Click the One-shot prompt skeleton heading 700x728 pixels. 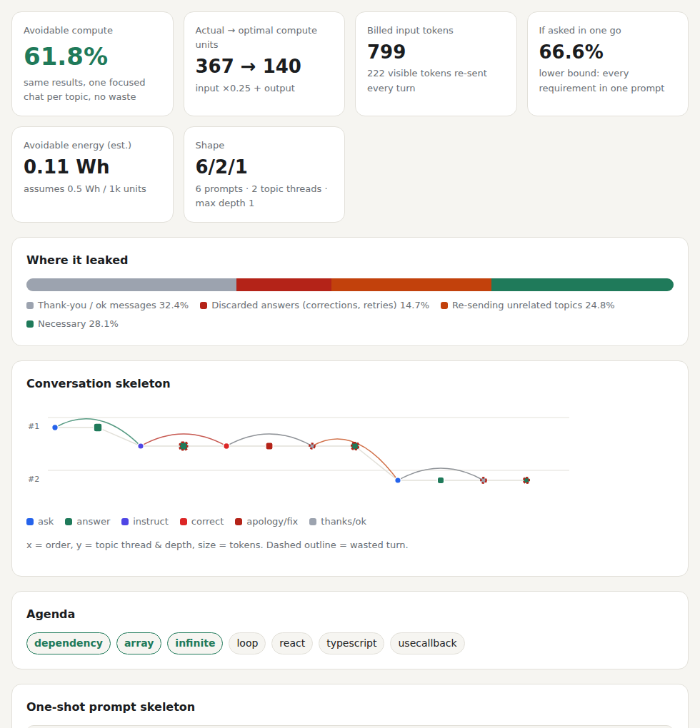tap(111, 707)
